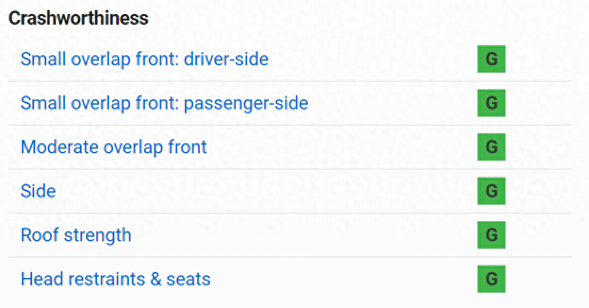Open the Small overlap front: passenger-side link
This screenshot has height=308, width=589.
(164, 103)
